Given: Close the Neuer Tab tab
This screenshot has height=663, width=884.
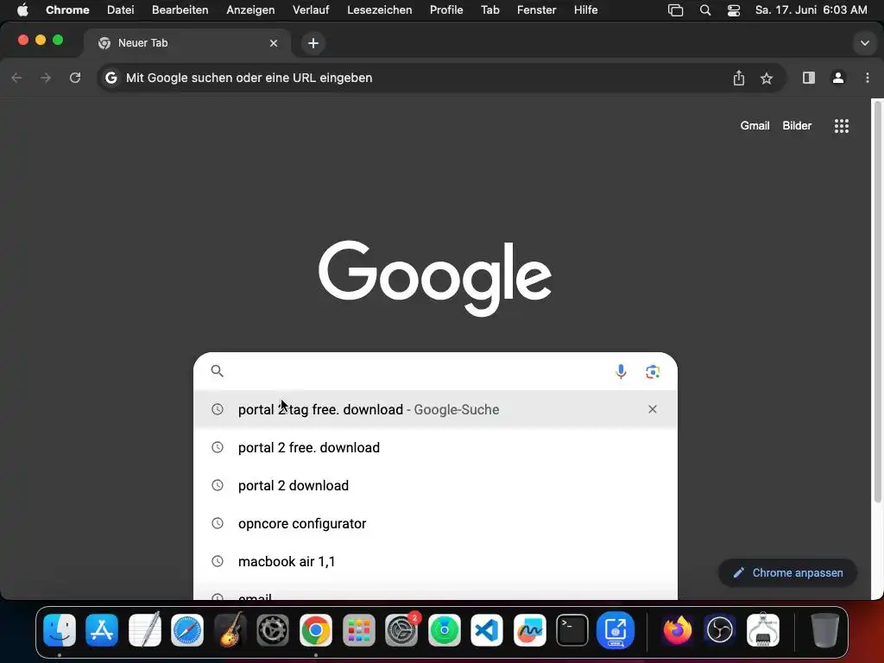Looking at the screenshot, I should click(x=274, y=43).
